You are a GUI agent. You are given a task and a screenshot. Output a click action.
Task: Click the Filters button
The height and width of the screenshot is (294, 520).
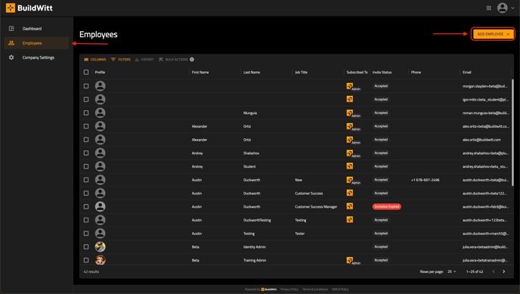point(121,60)
